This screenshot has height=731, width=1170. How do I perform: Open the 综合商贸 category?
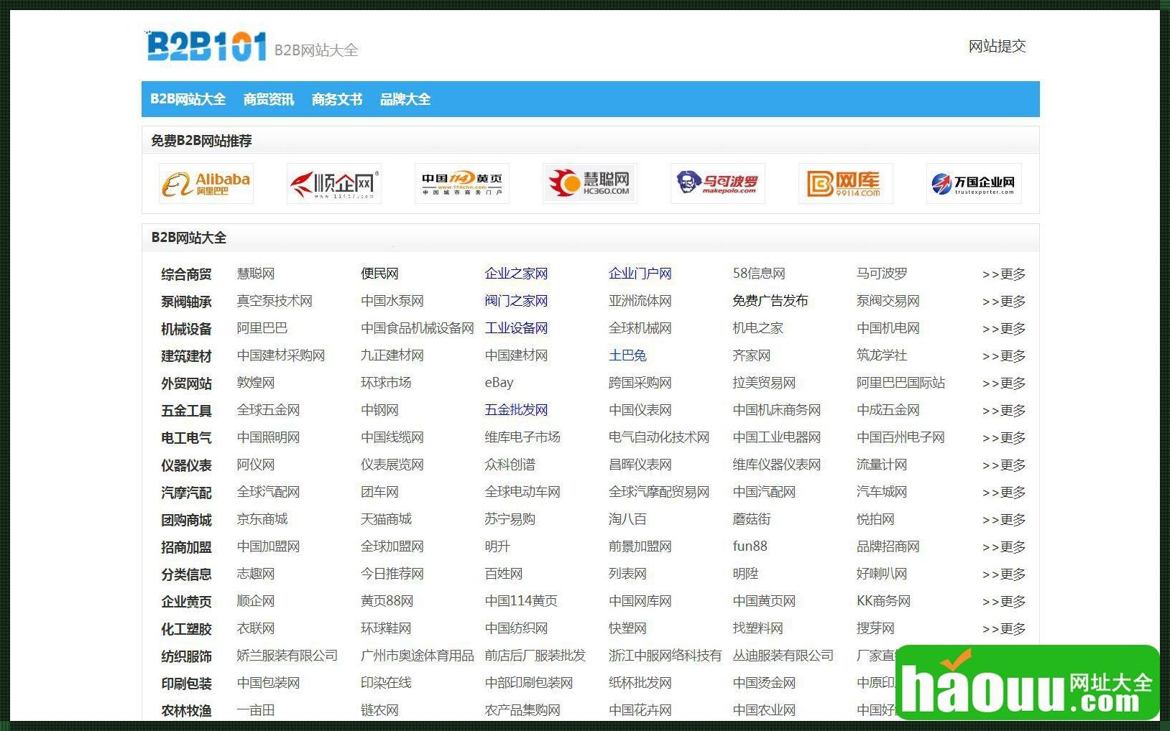(x=186, y=274)
